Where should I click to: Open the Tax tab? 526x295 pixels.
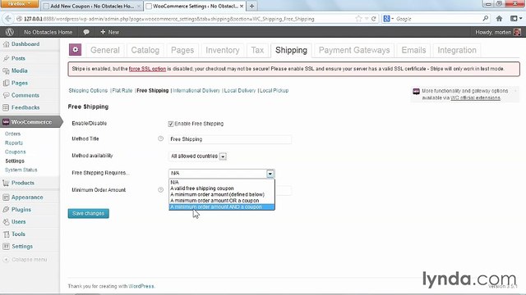257,50
